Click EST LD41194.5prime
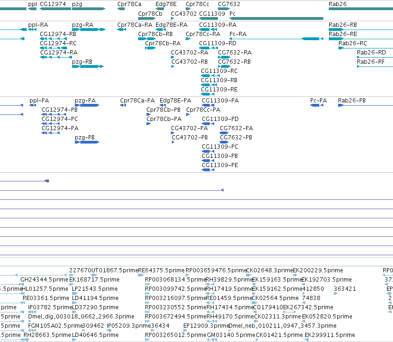Viewport: 393px width, 342px height. 95,298
